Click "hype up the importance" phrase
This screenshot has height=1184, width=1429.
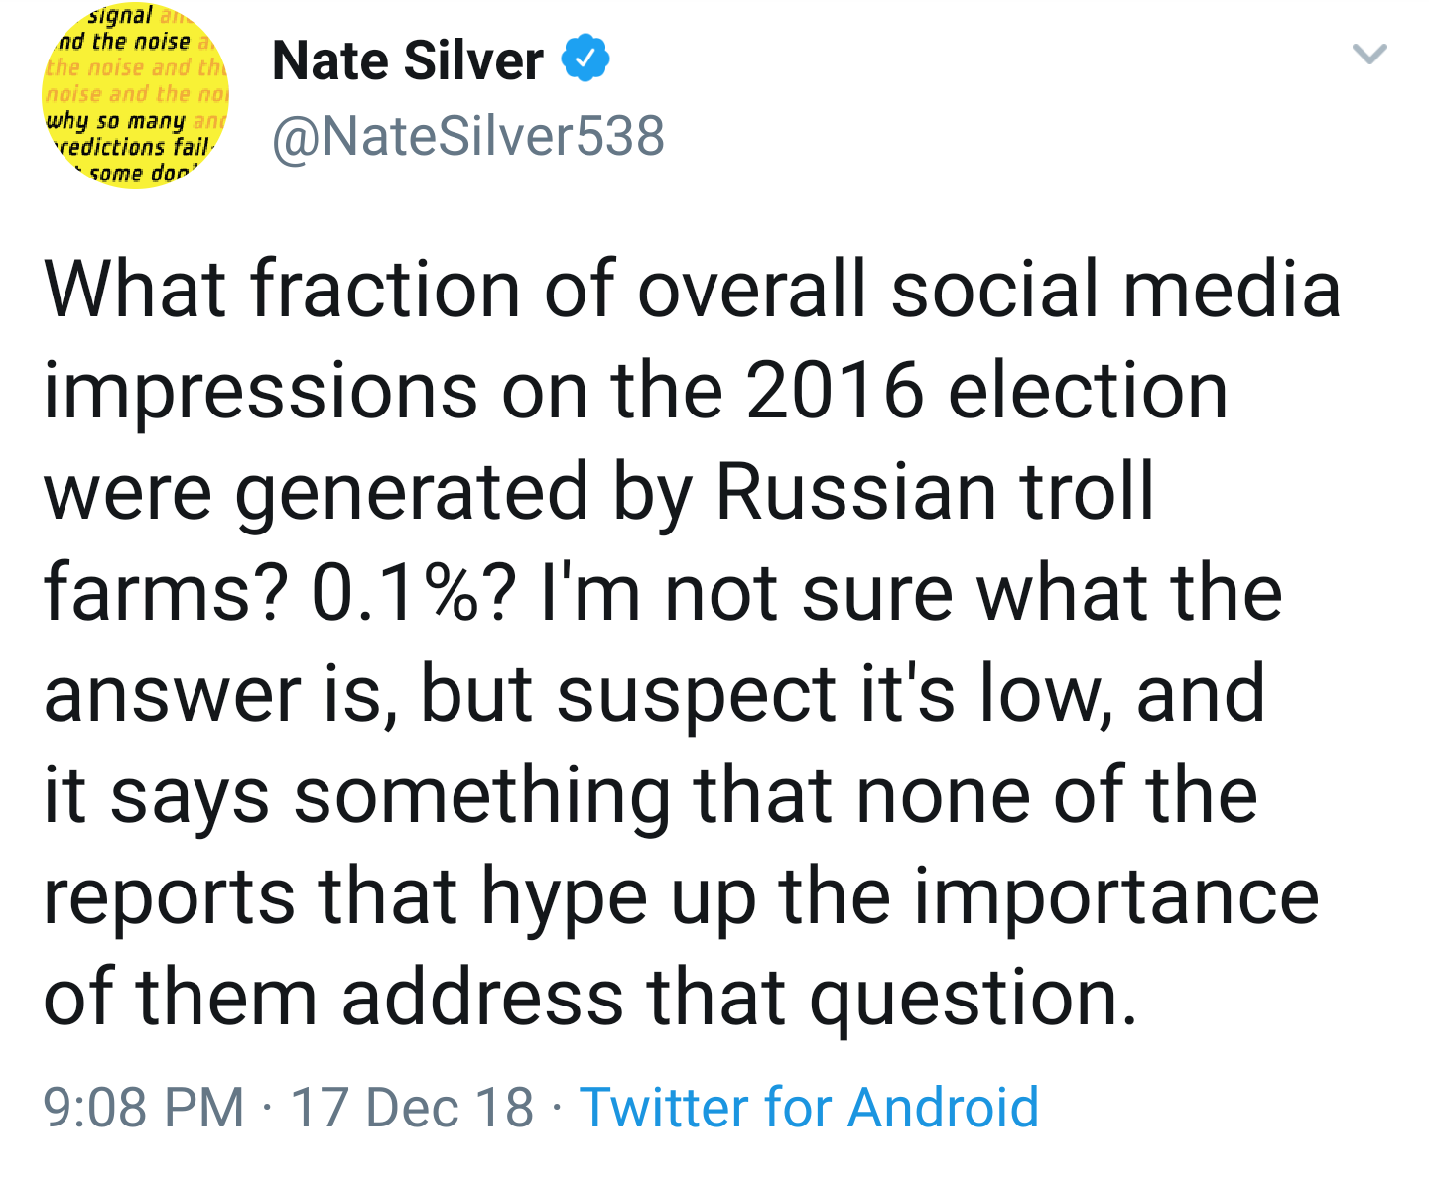(900, 896)
